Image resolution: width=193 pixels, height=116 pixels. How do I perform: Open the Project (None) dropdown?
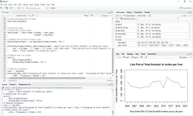pos(186,8)
